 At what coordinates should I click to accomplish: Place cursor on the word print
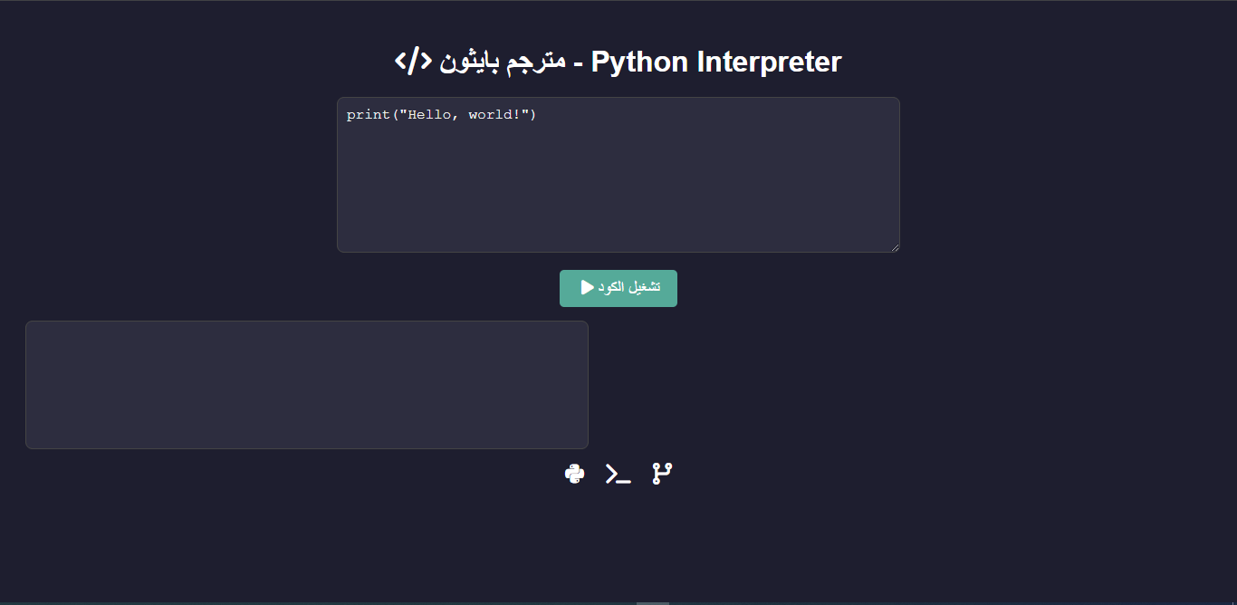point(369,115)
